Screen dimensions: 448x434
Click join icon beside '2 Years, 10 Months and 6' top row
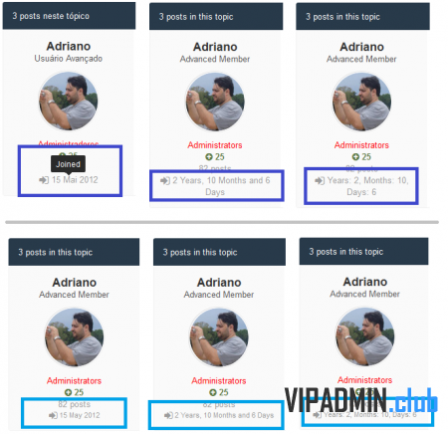pos(165,181)
